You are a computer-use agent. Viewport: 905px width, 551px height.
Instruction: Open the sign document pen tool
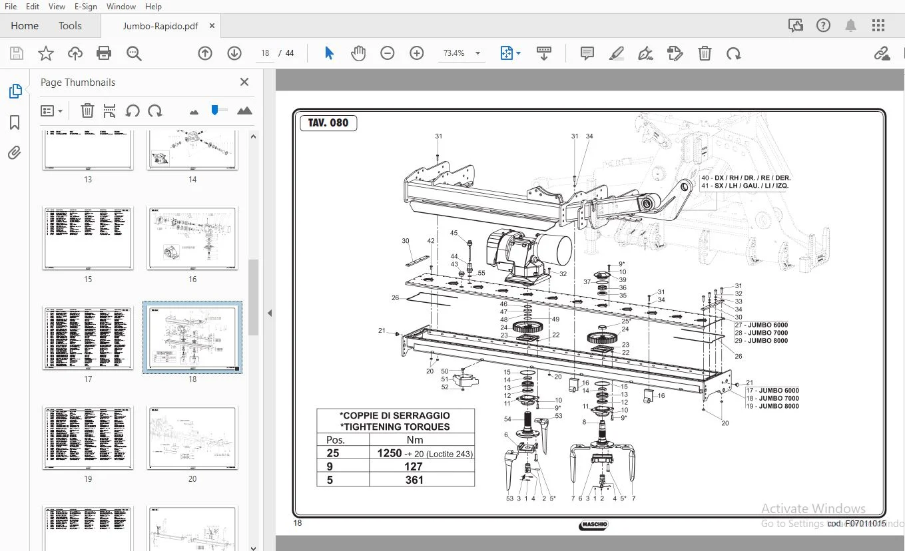(x=646, y=53)
